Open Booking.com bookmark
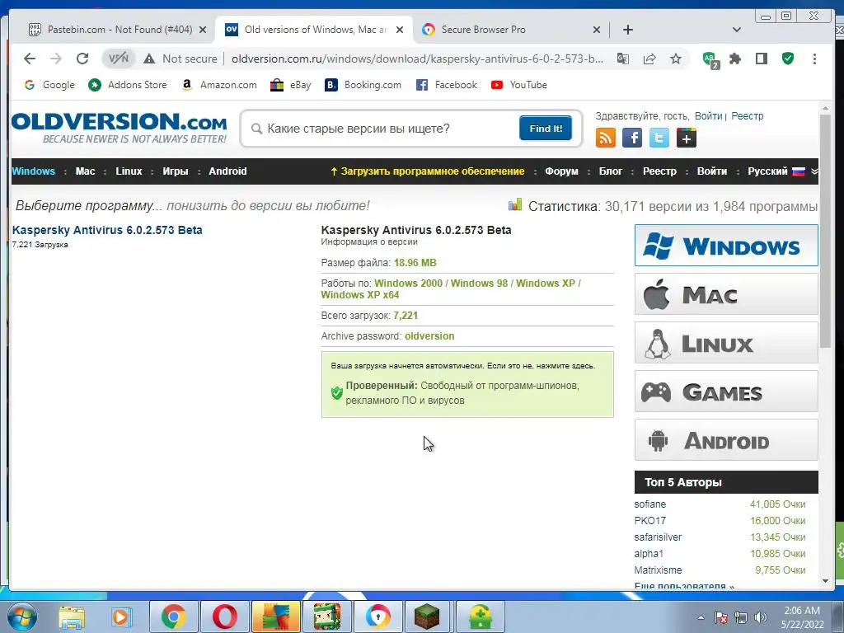844x633 pixels. point(363,85)
